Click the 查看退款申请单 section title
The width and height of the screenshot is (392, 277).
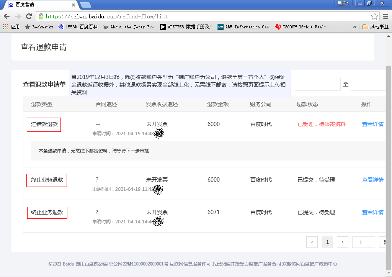(x=44, y=84)
